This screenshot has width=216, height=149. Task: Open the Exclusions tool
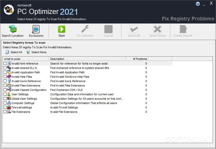click(36, 31)
